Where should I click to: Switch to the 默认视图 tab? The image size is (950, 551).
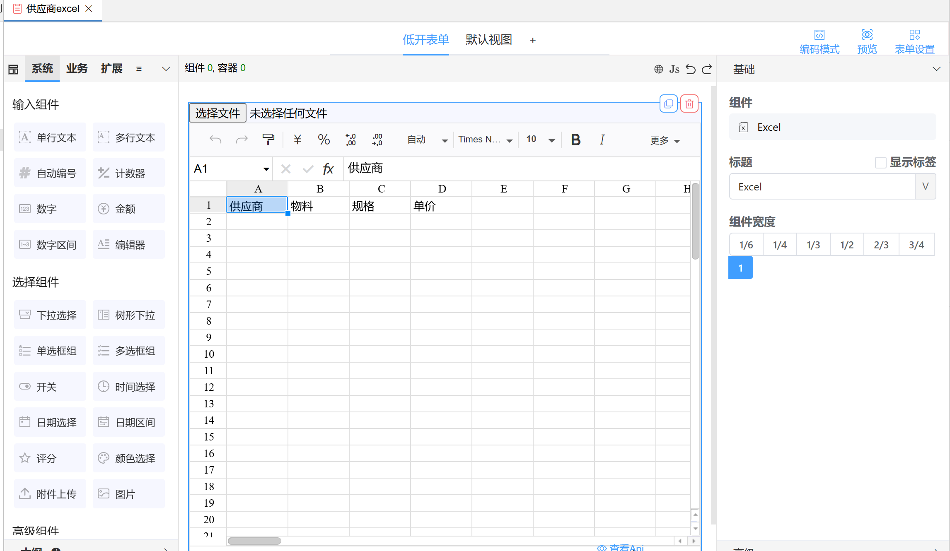coord(488,40)
